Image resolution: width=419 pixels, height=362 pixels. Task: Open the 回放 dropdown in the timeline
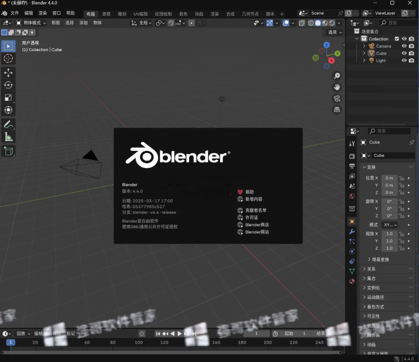click(x=23, y=333)
